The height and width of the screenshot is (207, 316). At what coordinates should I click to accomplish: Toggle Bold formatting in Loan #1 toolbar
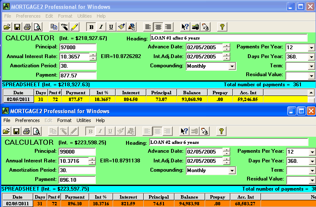click(x=92, y=27)
